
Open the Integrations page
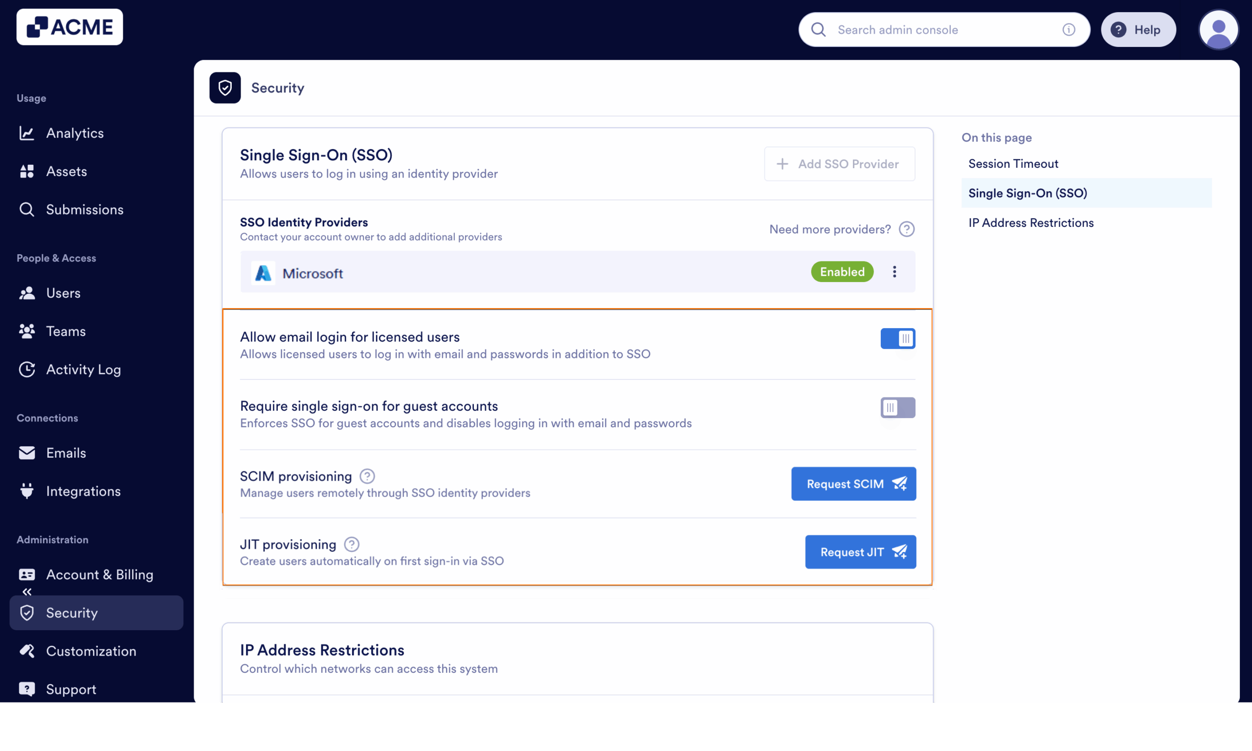point(84,491)
